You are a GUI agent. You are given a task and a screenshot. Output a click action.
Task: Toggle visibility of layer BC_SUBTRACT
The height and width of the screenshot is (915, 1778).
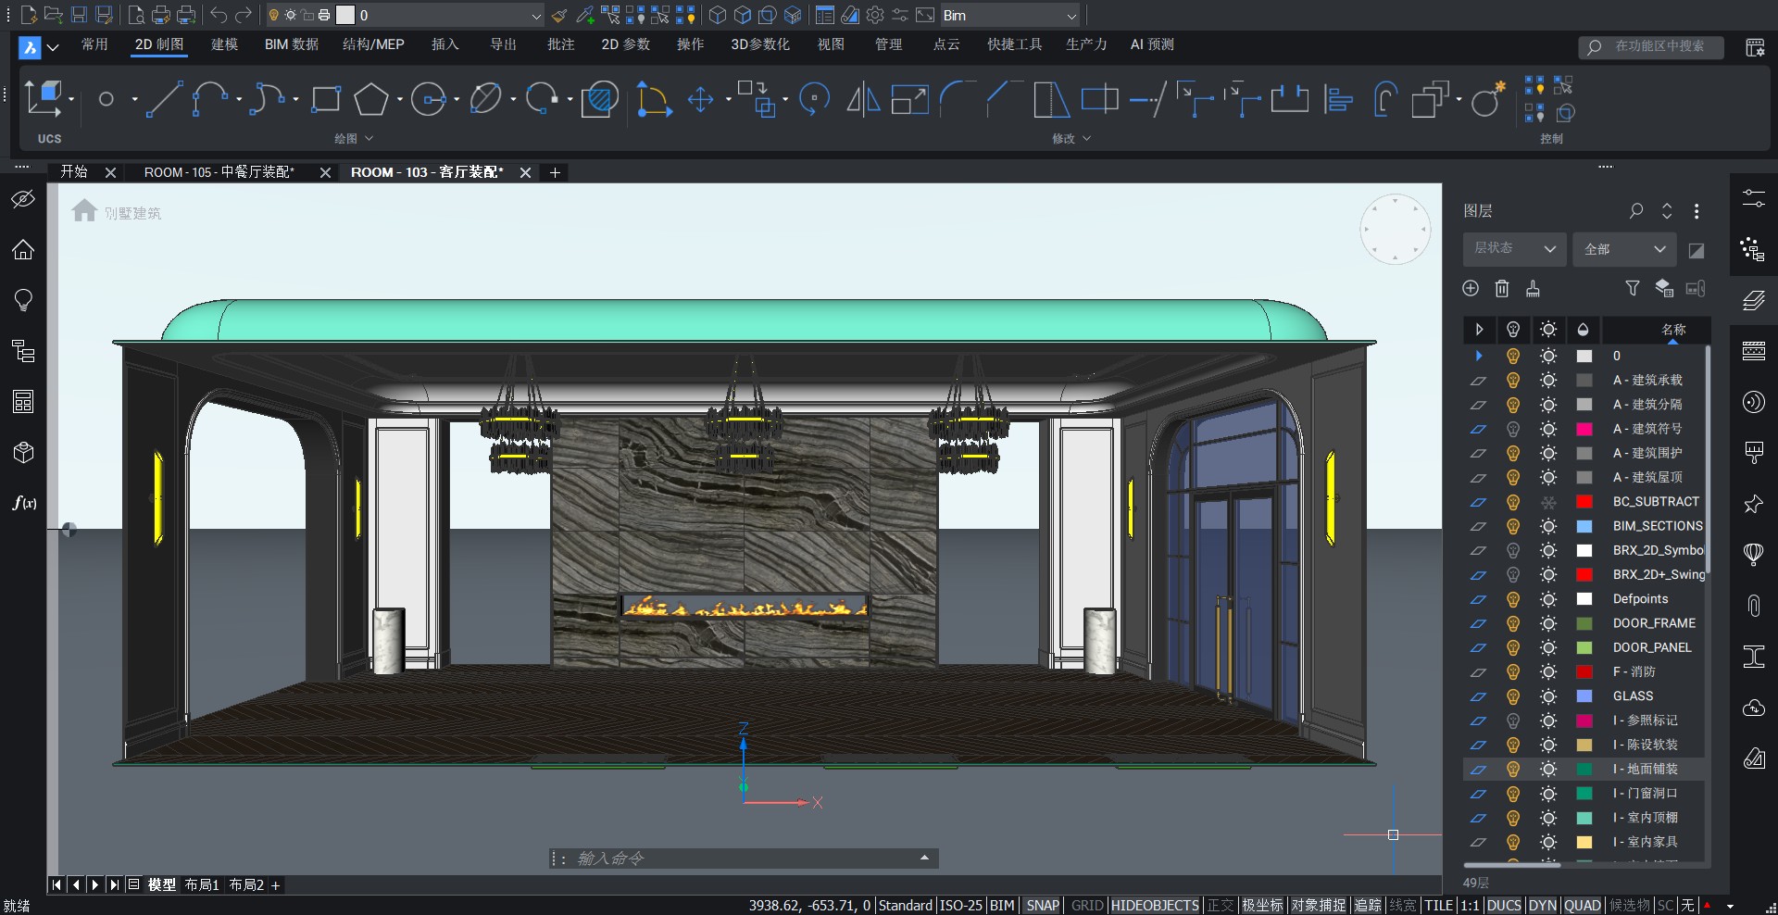click(1513, 502)
